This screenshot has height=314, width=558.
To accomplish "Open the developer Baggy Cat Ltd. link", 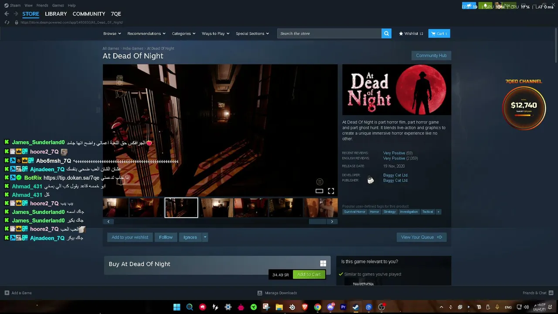I will [x=395, y=175].
